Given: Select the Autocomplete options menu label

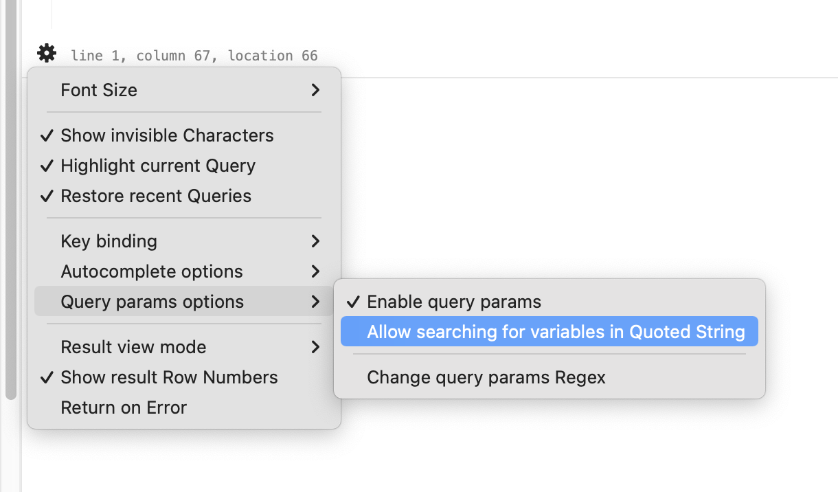Looking at the screenshot, I should coord(152,271).
